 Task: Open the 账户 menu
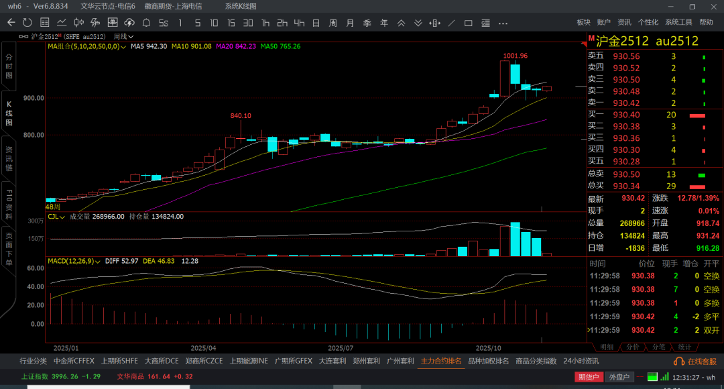[x=603, y=22]
